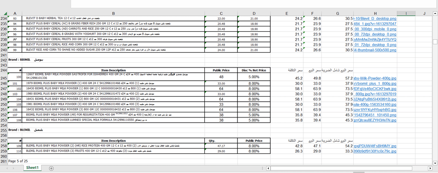Select row 261 header
The height and width of the screenshot is (173, 438).
pyautogui.click(x=4, y=161)
